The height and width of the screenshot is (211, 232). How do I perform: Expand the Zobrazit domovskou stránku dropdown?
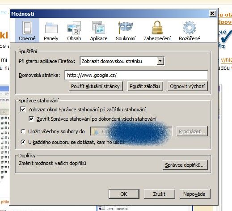point(122,61)
